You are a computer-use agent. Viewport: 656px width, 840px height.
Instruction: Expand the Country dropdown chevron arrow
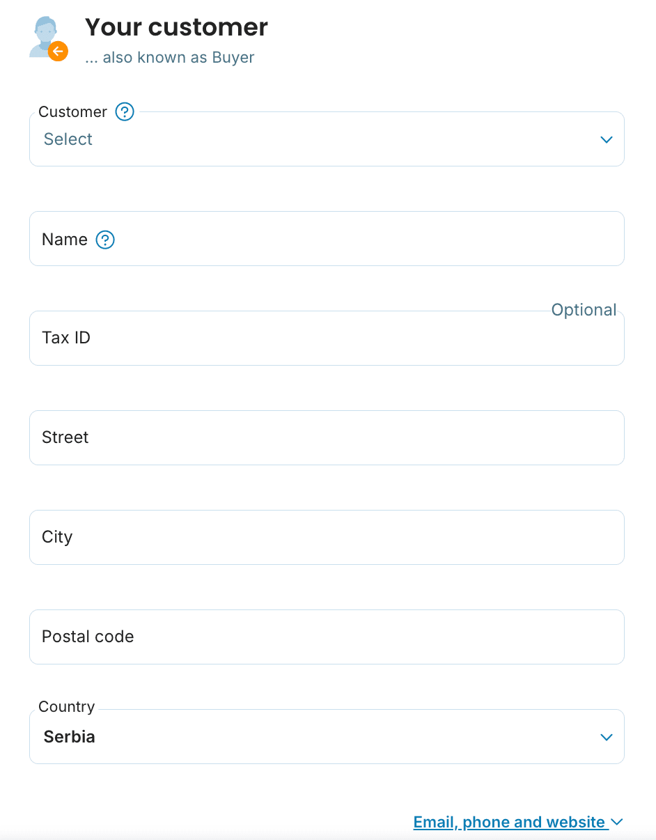606,737
